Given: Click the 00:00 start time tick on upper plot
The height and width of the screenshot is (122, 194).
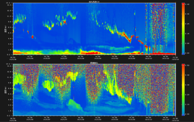Looking at the screenshot, I should tap(13, 58).
